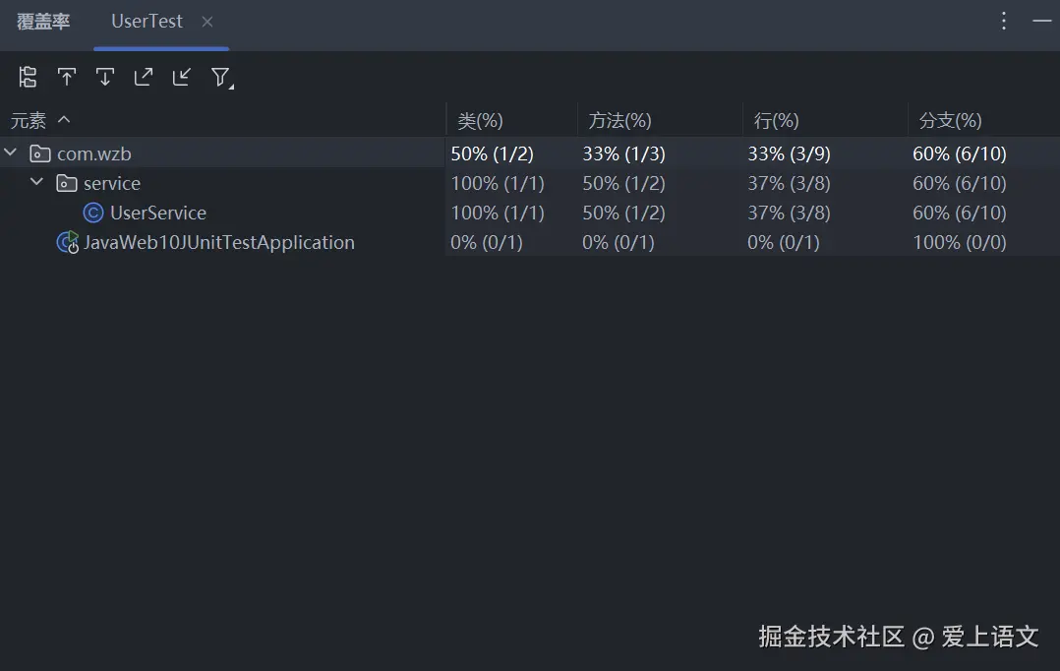Image resolution: width=1060 pixels, height=671 pixels.
Task: Select the JavaWeb10JUnitTestApplication class row
Action: tap(218, 242)
